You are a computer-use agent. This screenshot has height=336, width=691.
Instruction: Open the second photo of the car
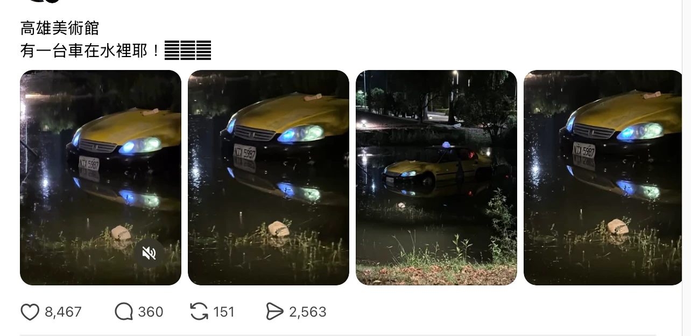click(x=268, y=178)
